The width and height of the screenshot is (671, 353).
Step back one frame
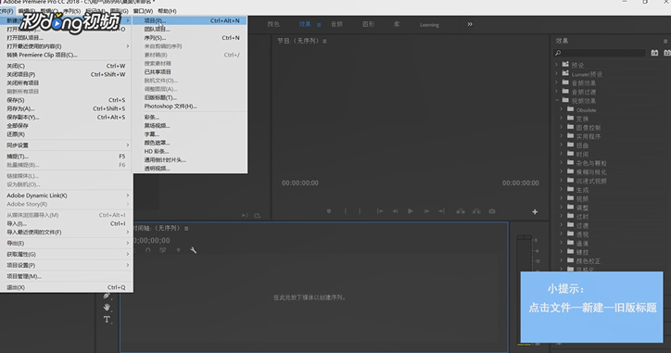pos(395,211)
